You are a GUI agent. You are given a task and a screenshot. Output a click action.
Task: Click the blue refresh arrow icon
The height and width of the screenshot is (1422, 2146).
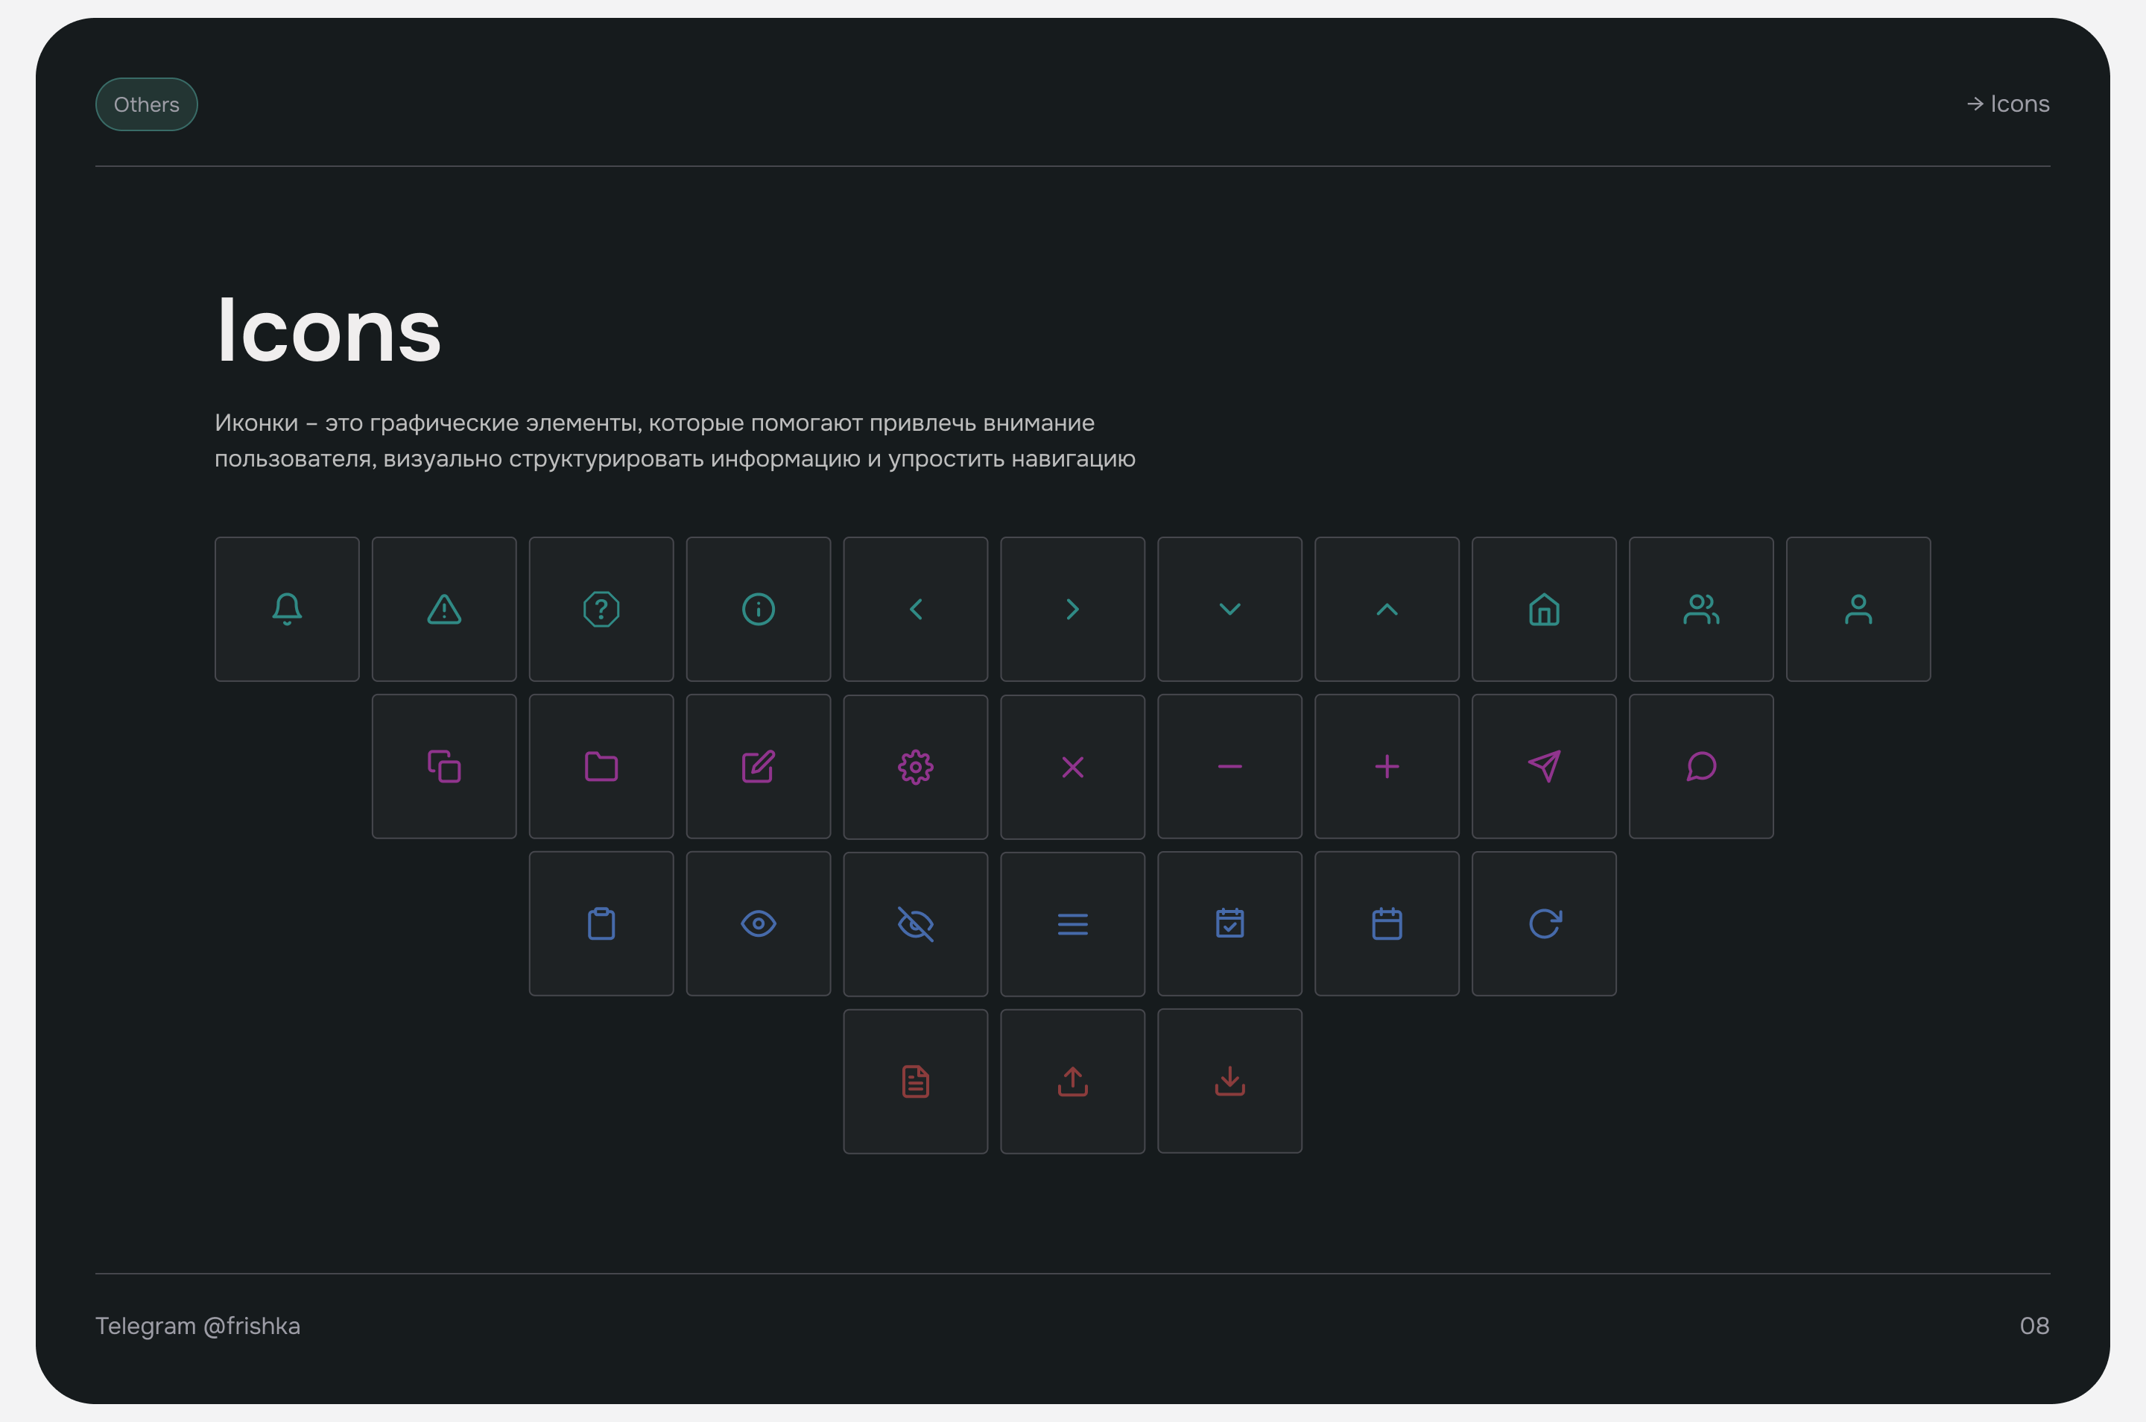tap(1544, 923)
